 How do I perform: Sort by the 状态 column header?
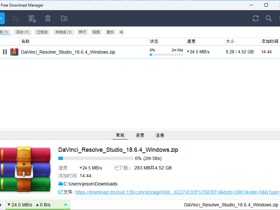(167, 41)
